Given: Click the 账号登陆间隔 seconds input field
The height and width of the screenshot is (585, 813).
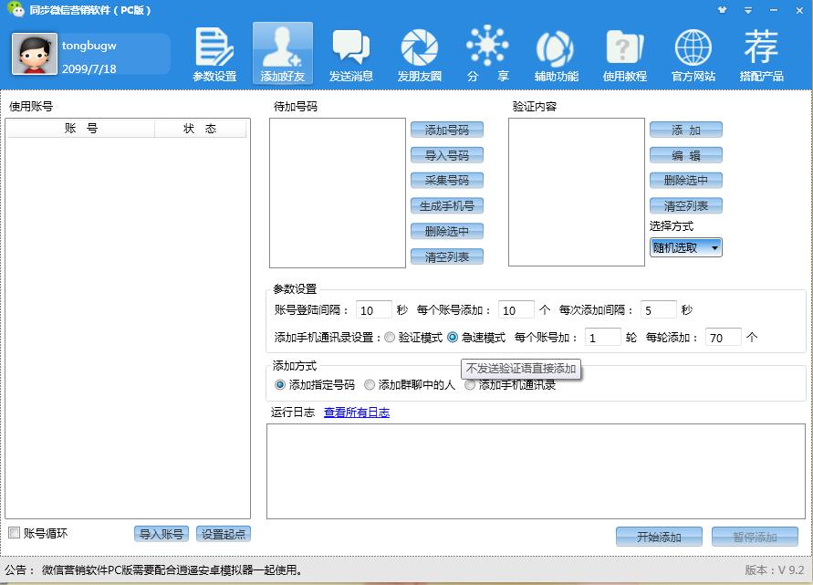Looking at the screenshot, I should pos(374,310).
